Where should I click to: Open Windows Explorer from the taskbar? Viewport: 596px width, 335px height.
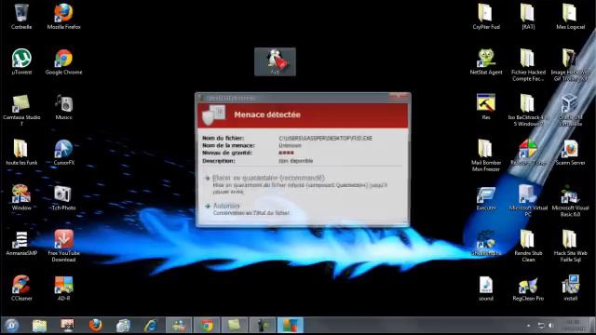(x=39, y=326)
